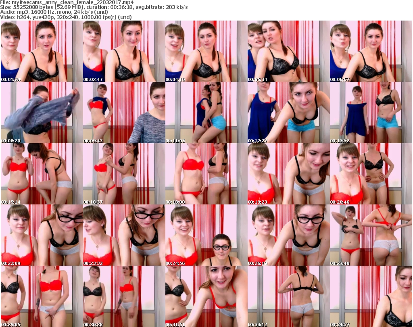
Task: Select the thumbnail stamped 00:30:28
Action: coord(124,296)
